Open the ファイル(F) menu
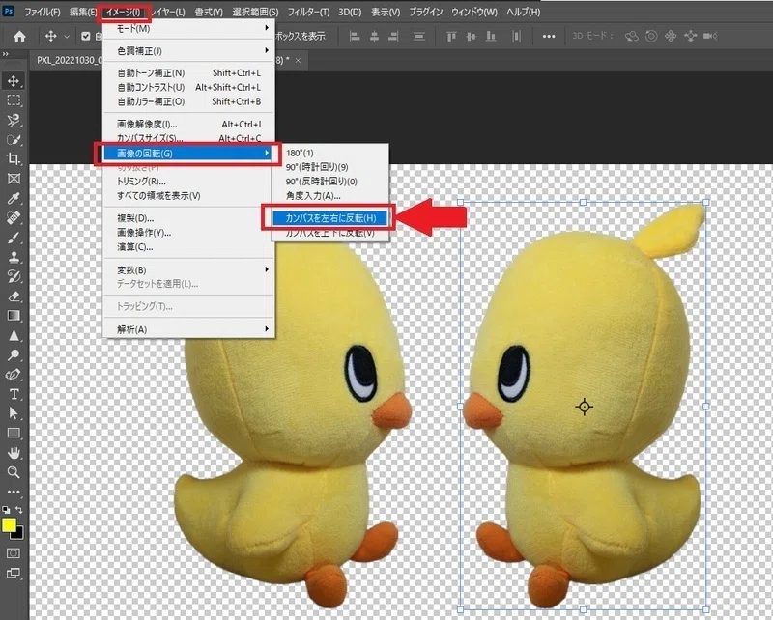Image resolution: width=773 pixels, height=620 pixels. [42, 12]
